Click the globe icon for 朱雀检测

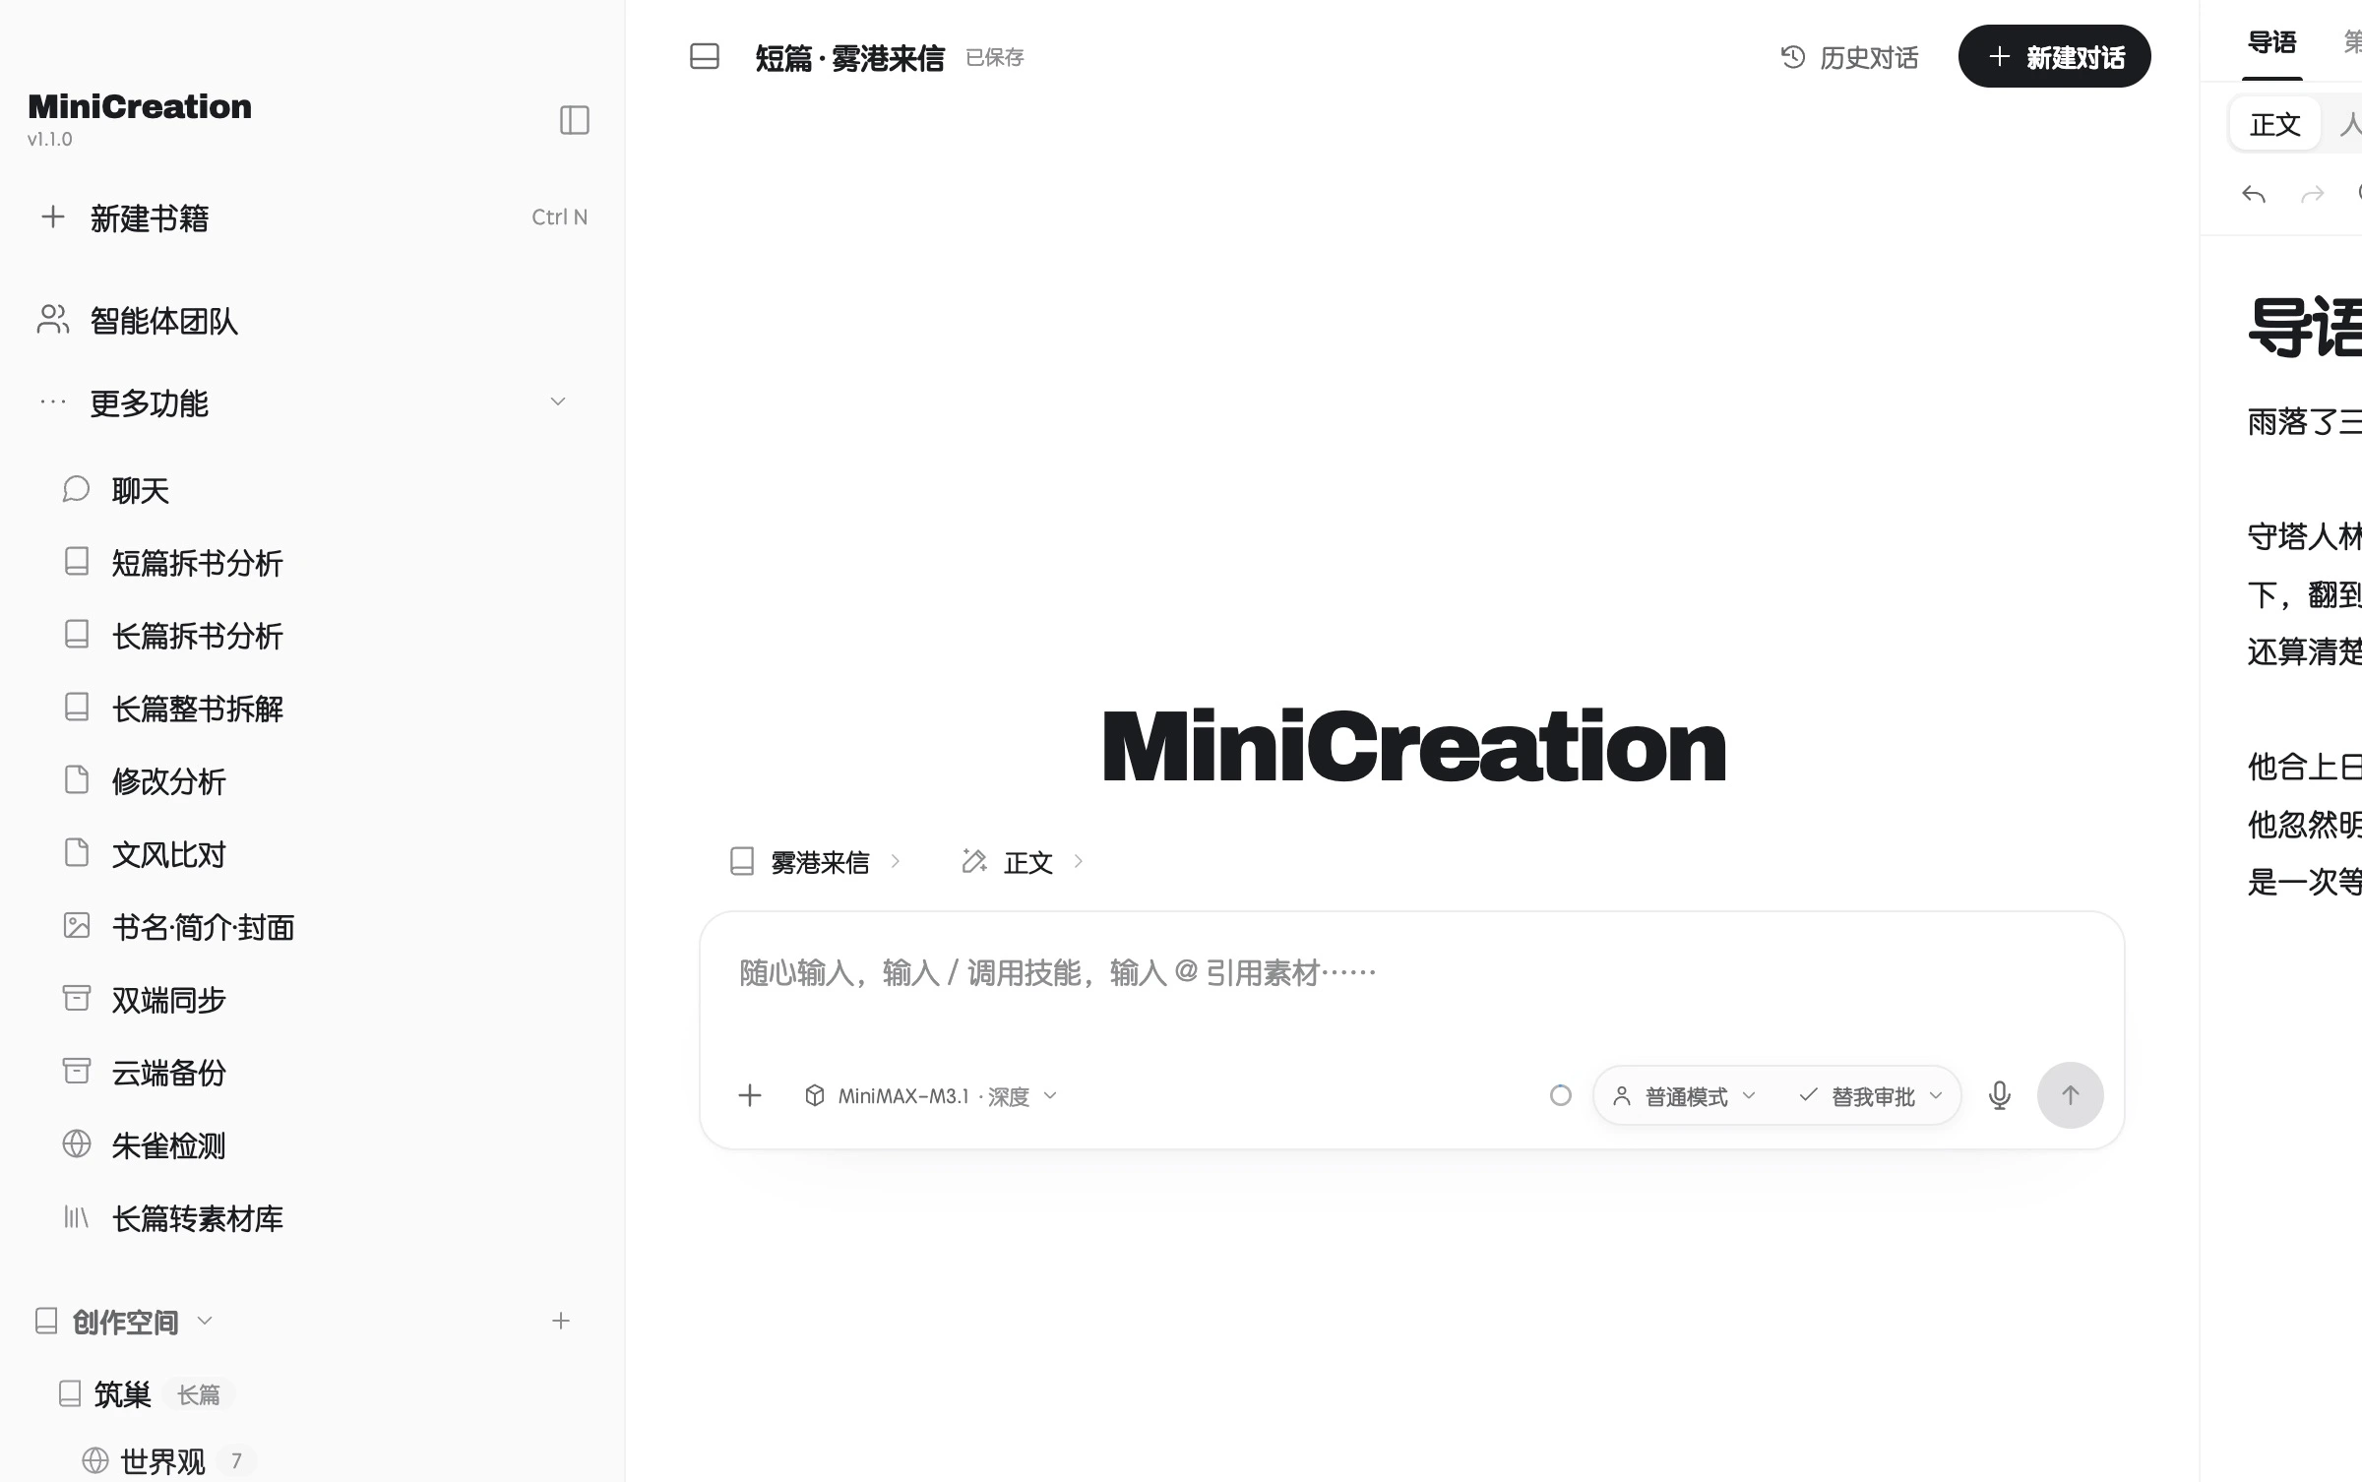click(x=77, y=1144)
